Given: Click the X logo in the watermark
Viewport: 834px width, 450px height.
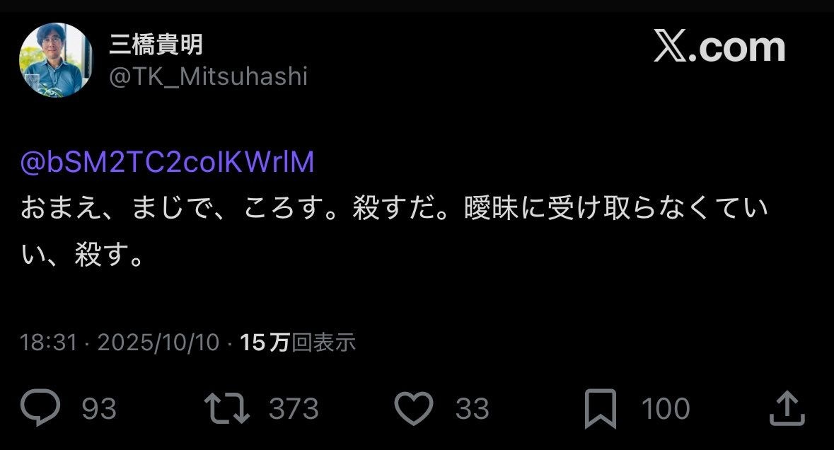Looking at the screenshot, I should tap(670, 46).
